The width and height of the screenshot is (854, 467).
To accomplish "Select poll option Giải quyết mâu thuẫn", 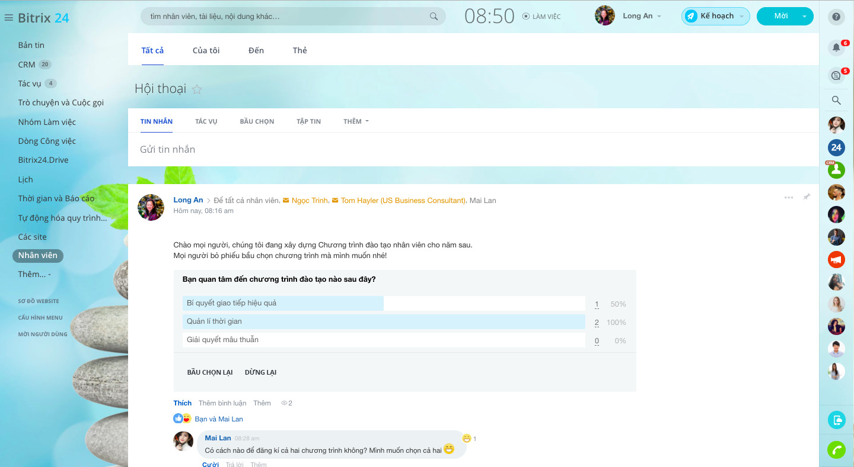I will point(384,340).
